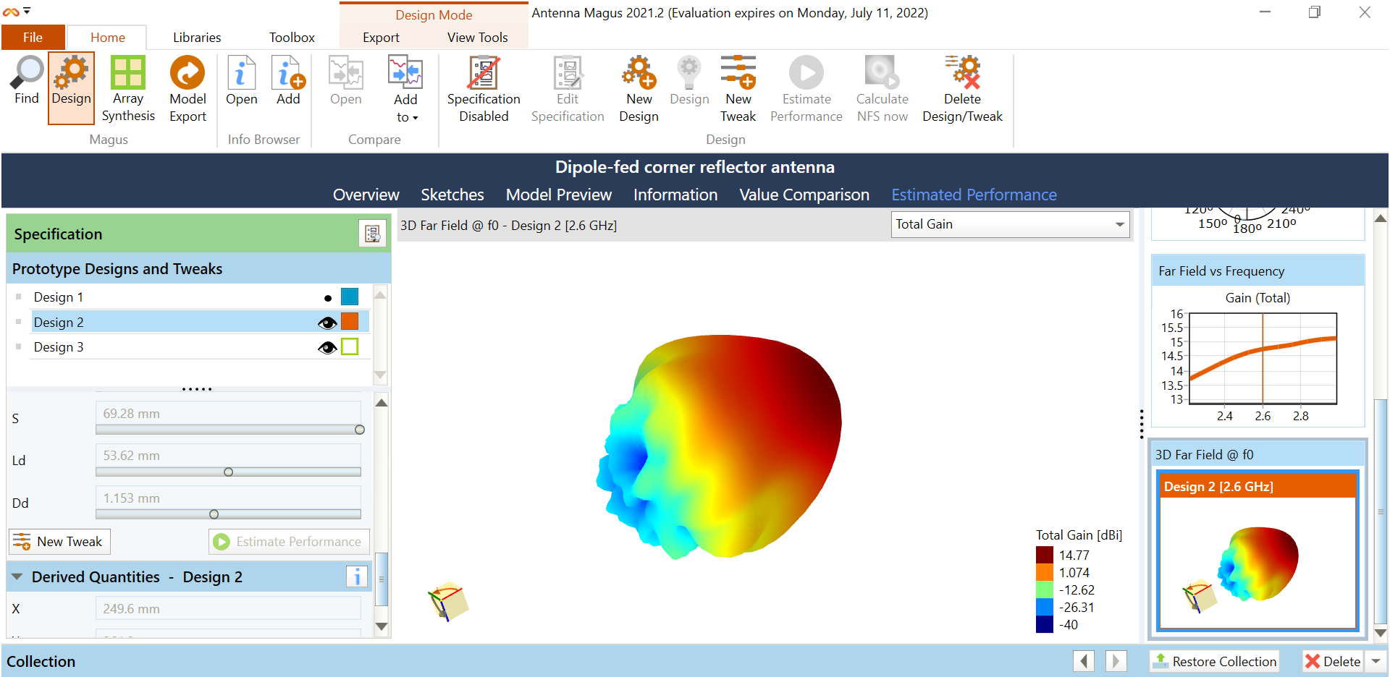The width and height of the screenshot is (1390, 677).
Task: Click Design 1 blue color swatch
Action: [350, 297]
